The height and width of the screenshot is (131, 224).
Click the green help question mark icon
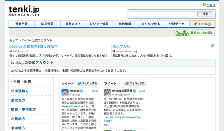(204, 5)
